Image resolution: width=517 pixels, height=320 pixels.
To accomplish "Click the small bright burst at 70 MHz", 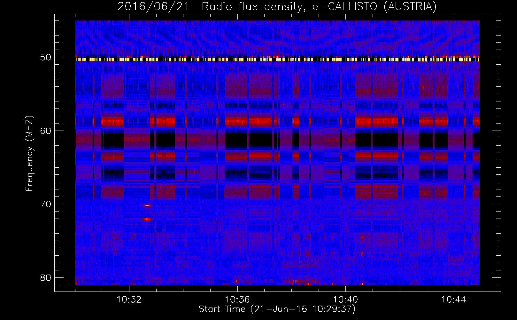I will pyautogui.click(x=147, y=205).
